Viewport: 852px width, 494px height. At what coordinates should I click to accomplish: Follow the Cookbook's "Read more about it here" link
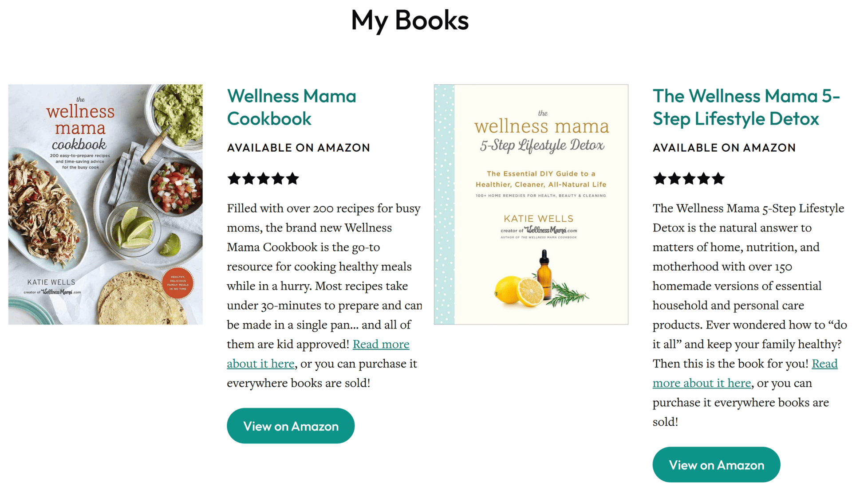point(381,344)
